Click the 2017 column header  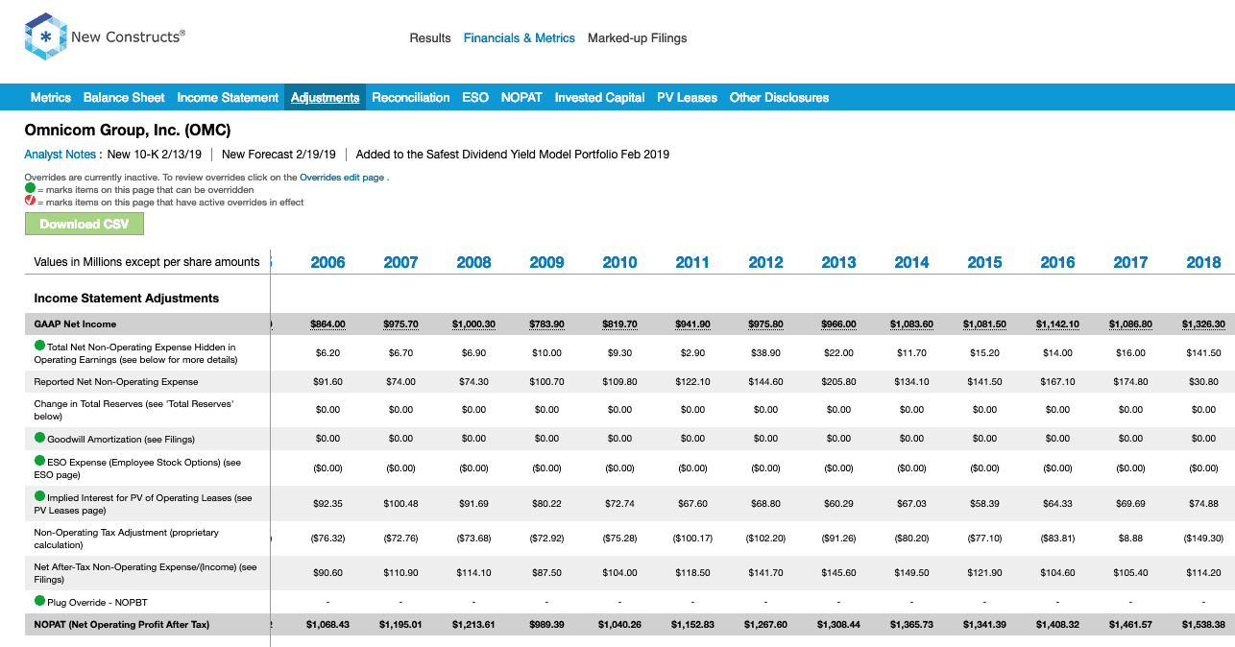click(1131, 262)
